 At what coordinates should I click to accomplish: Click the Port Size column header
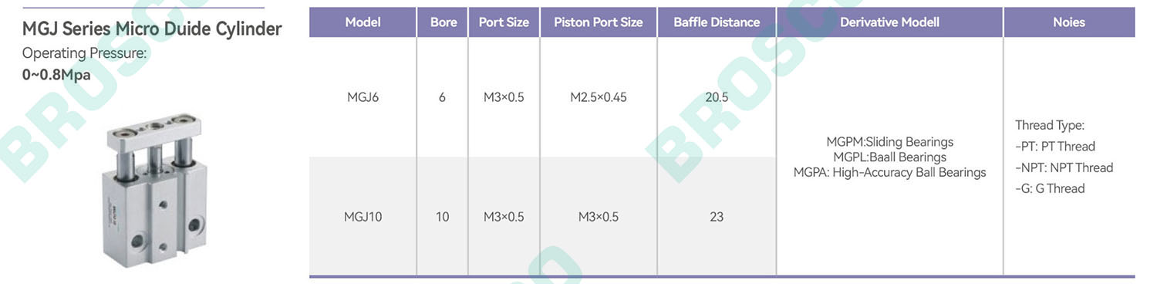point(504,22)
